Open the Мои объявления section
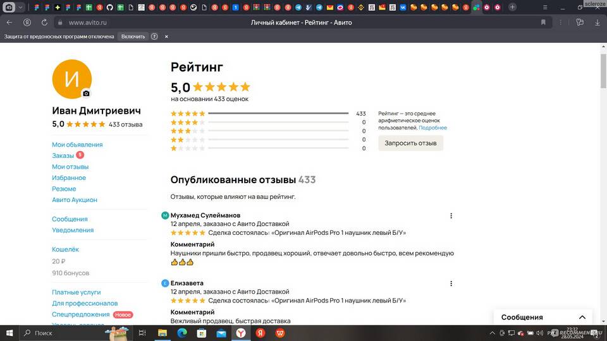 77,145
